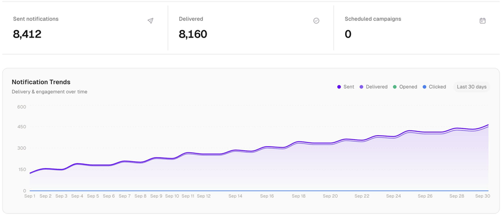Click the paper plane icon on Sent notifications
The height and width of the screenshot is (216, 502).
[150, 21]
